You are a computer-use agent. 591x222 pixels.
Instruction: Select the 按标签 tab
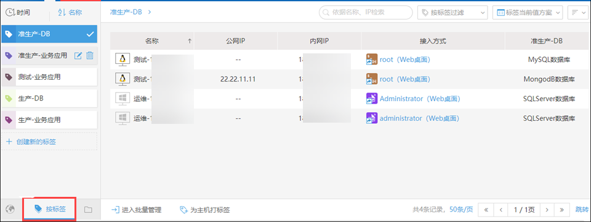point(50,209)
